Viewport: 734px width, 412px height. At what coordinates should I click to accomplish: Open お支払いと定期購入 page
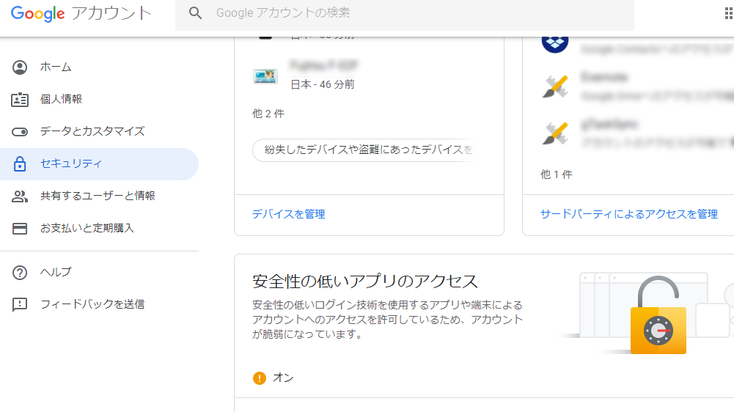[x=87, y=229]
